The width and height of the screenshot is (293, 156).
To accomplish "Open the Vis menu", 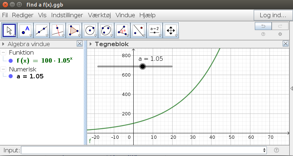I will point(42,15).
